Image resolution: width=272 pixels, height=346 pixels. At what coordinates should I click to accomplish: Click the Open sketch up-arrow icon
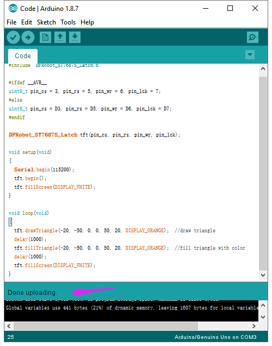pos(60,38)
